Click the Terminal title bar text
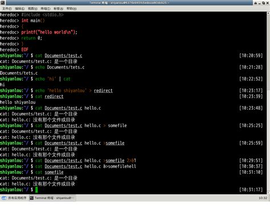 click(x=129, y=3)
